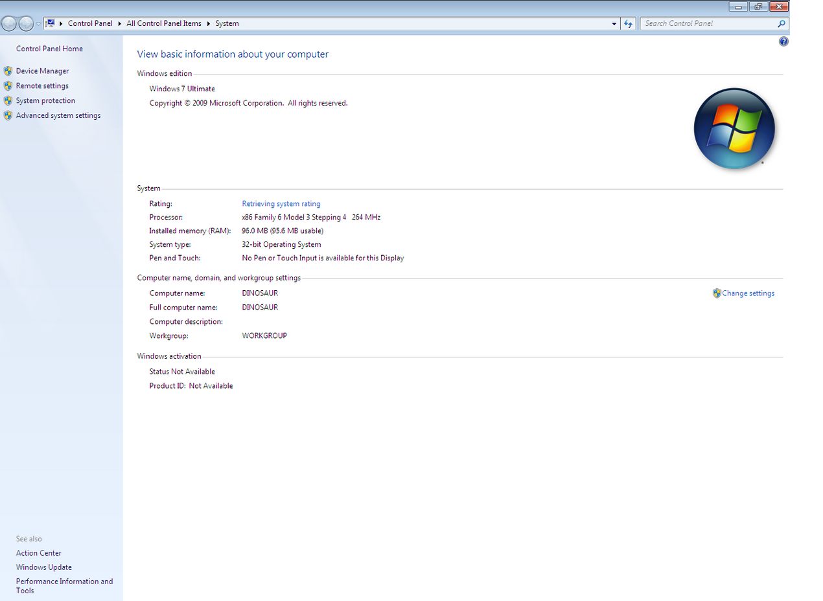Viewport: 823px width, 601px height.
Task: Click 'Product ID: Not Available' text
Action: click(x=191, y=386)
